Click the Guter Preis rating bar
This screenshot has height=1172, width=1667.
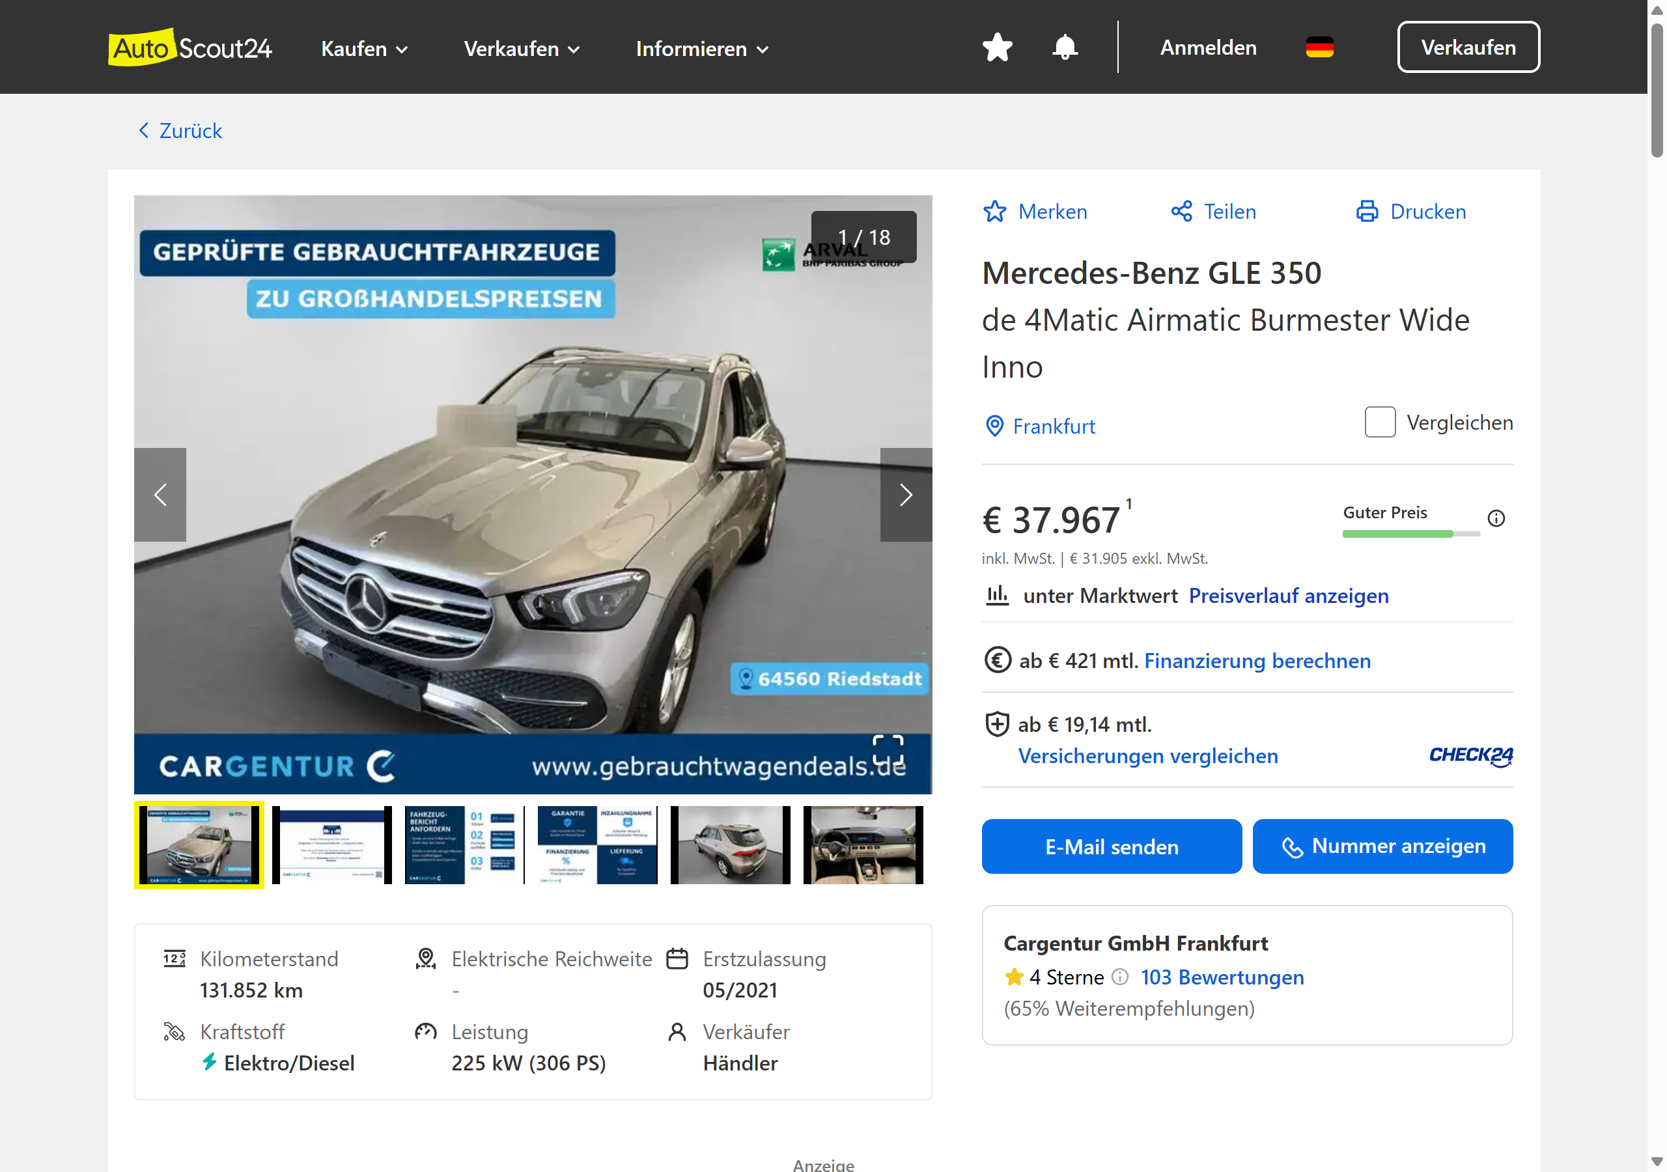(x=1410, y=534)
